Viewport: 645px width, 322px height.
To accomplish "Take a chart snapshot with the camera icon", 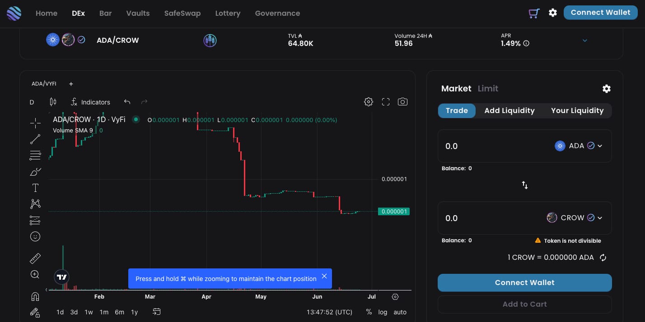I will 402,102.
